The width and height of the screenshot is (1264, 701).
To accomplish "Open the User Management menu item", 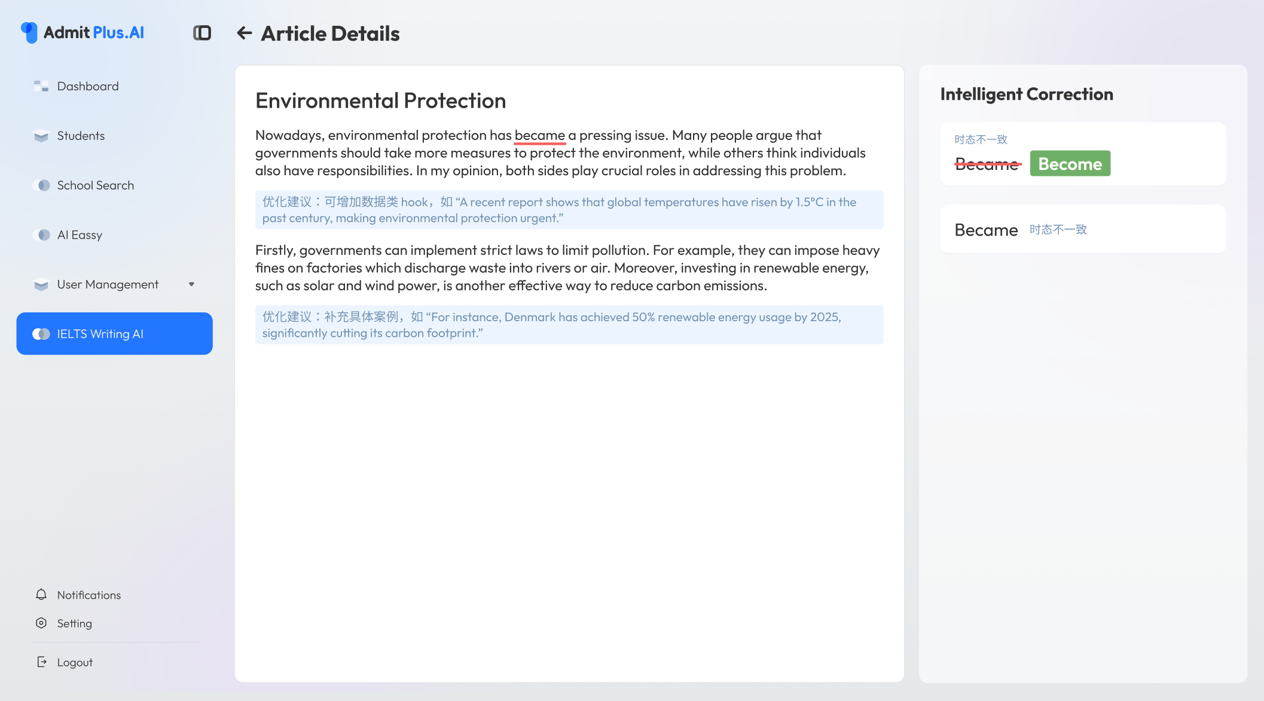I will point(108,285).
